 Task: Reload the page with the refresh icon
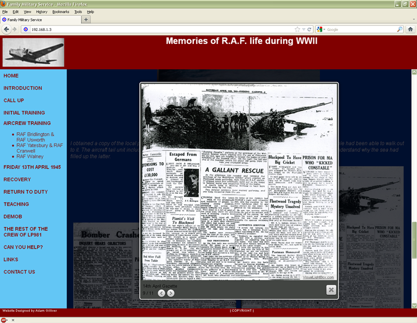coord(309,29)
